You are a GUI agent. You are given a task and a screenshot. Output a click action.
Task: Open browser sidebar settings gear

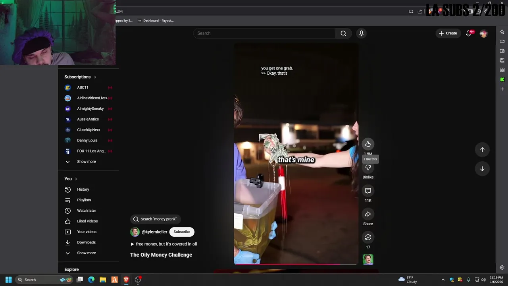(x=502, y=268)
